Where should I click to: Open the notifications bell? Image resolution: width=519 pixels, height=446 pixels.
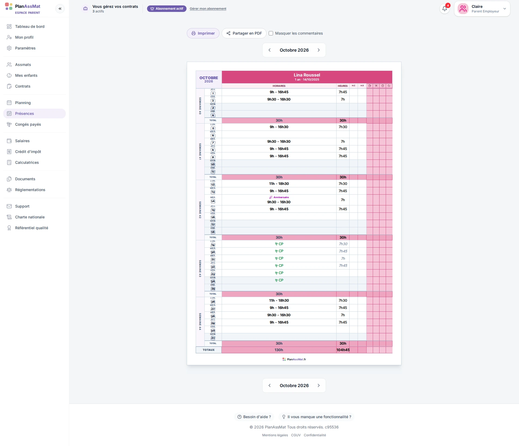(445, 9)
